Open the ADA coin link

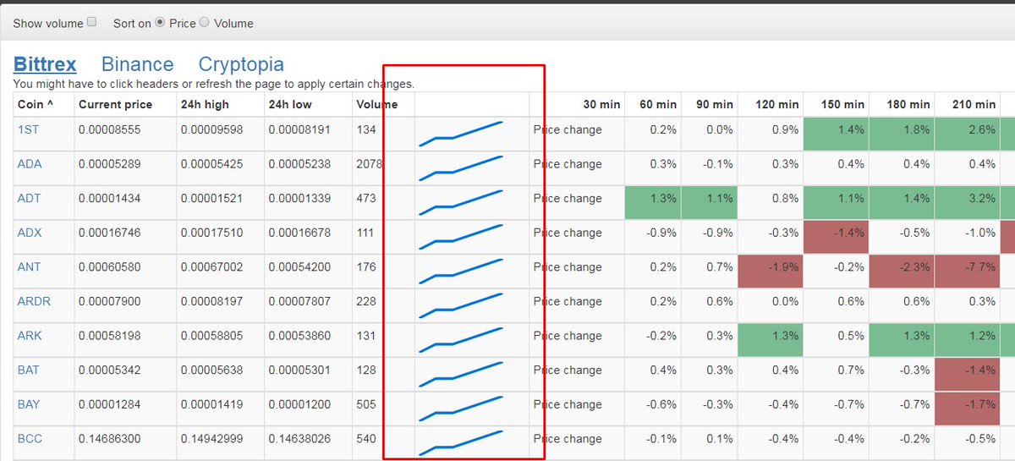(30, 164)
